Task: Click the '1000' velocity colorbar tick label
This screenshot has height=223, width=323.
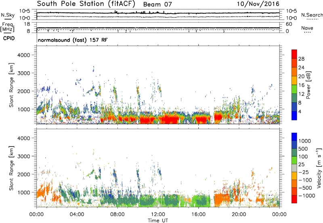Action: coord(304,141)
